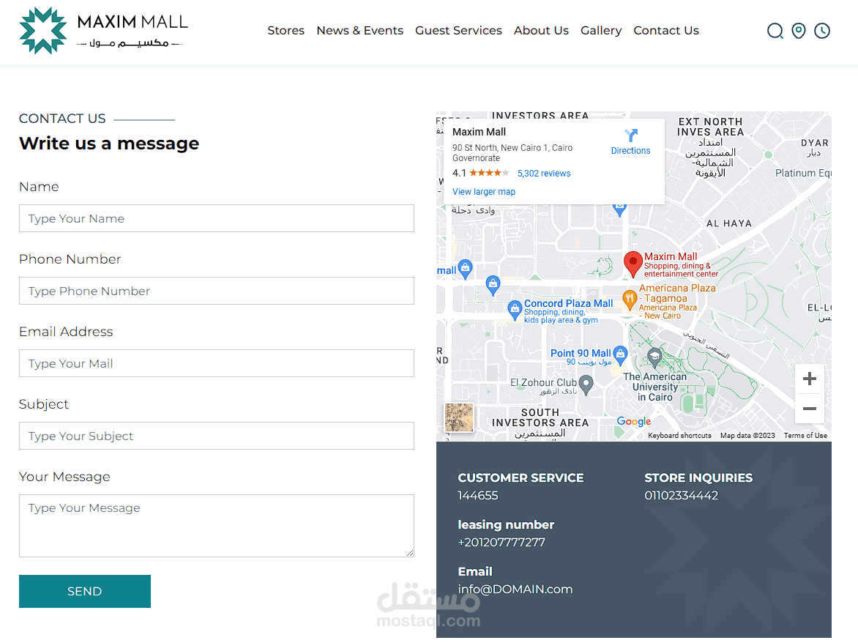This screenshot has height=643, width=858.
Task: Focus the Type Your Mail field
Action: [217, 363]
